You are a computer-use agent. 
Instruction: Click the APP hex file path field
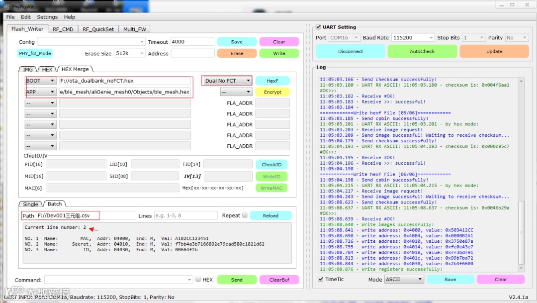[x=125, y=92]
